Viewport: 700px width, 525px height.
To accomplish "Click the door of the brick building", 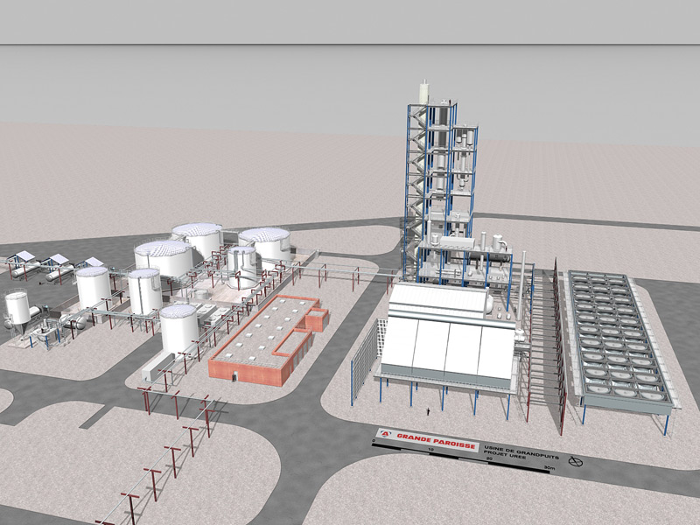I will tap(234, 375).
